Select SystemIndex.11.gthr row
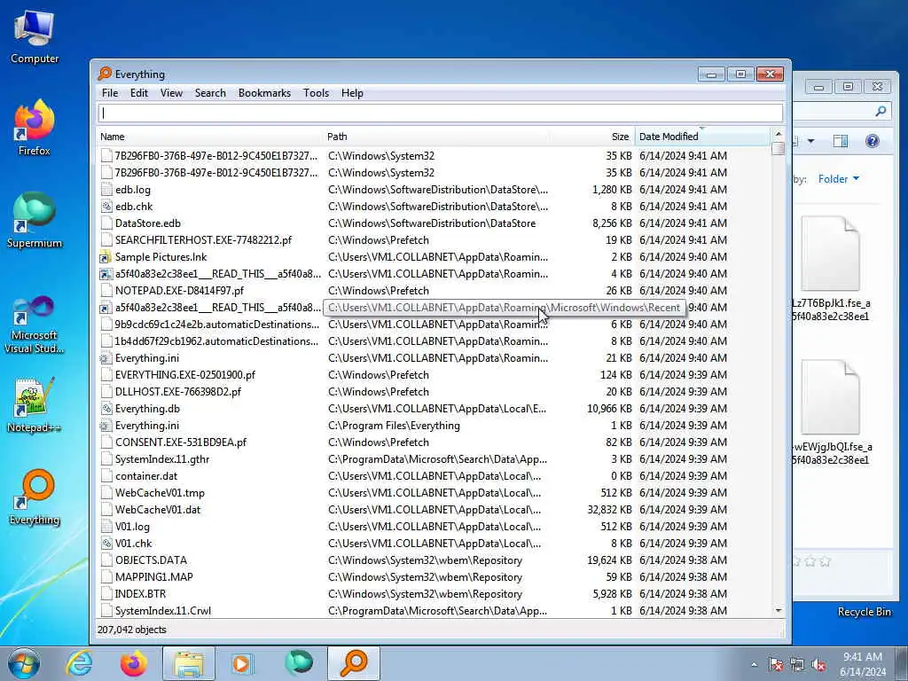The height and width of the screenshot is (681, 908). coord(434,459)
